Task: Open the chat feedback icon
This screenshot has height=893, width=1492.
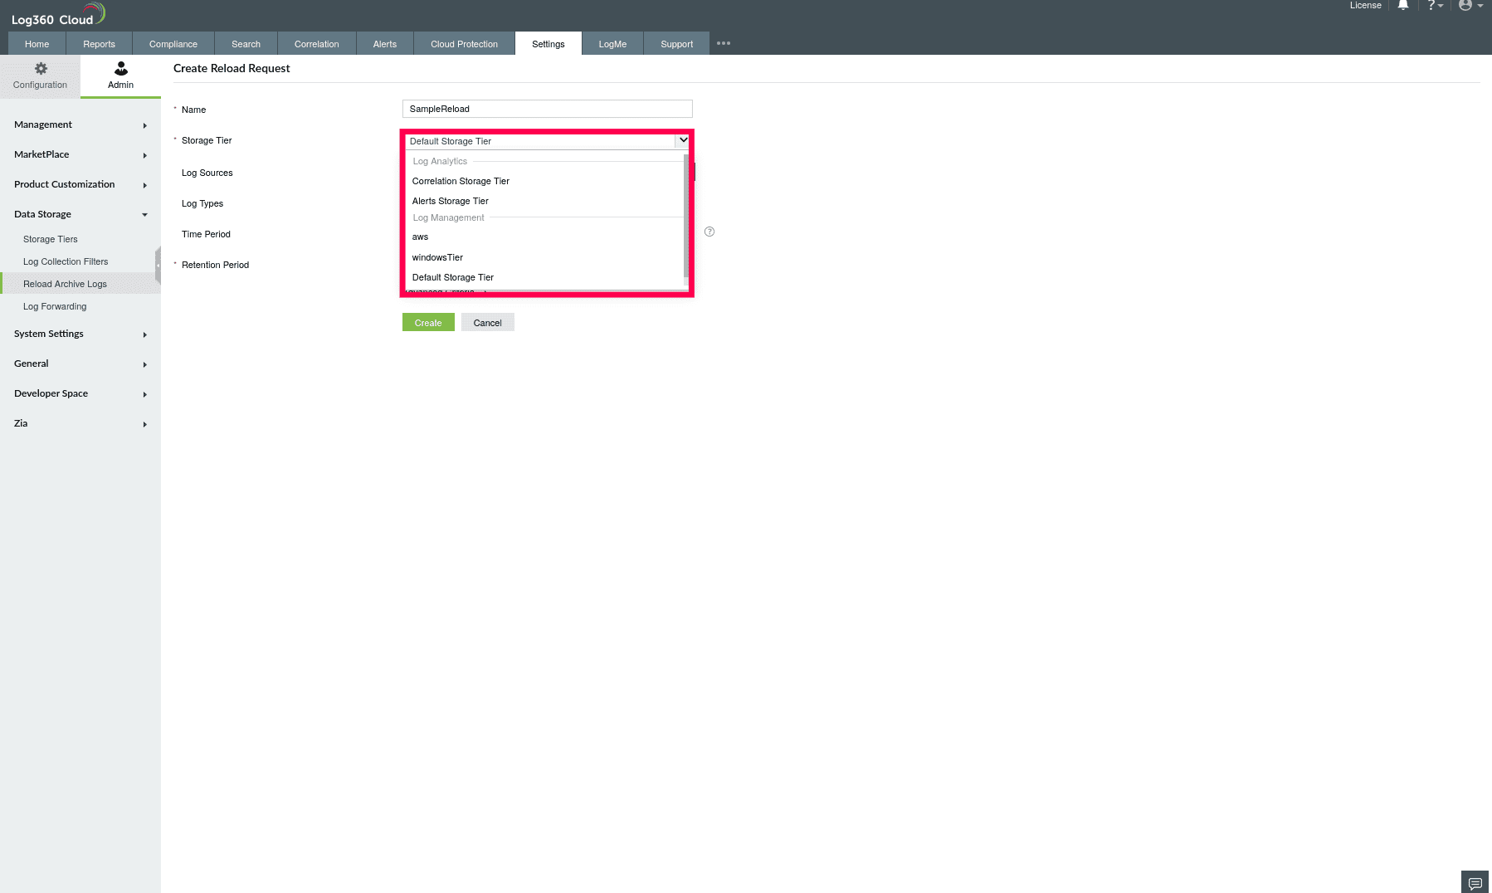Action: click(1475, 882)
